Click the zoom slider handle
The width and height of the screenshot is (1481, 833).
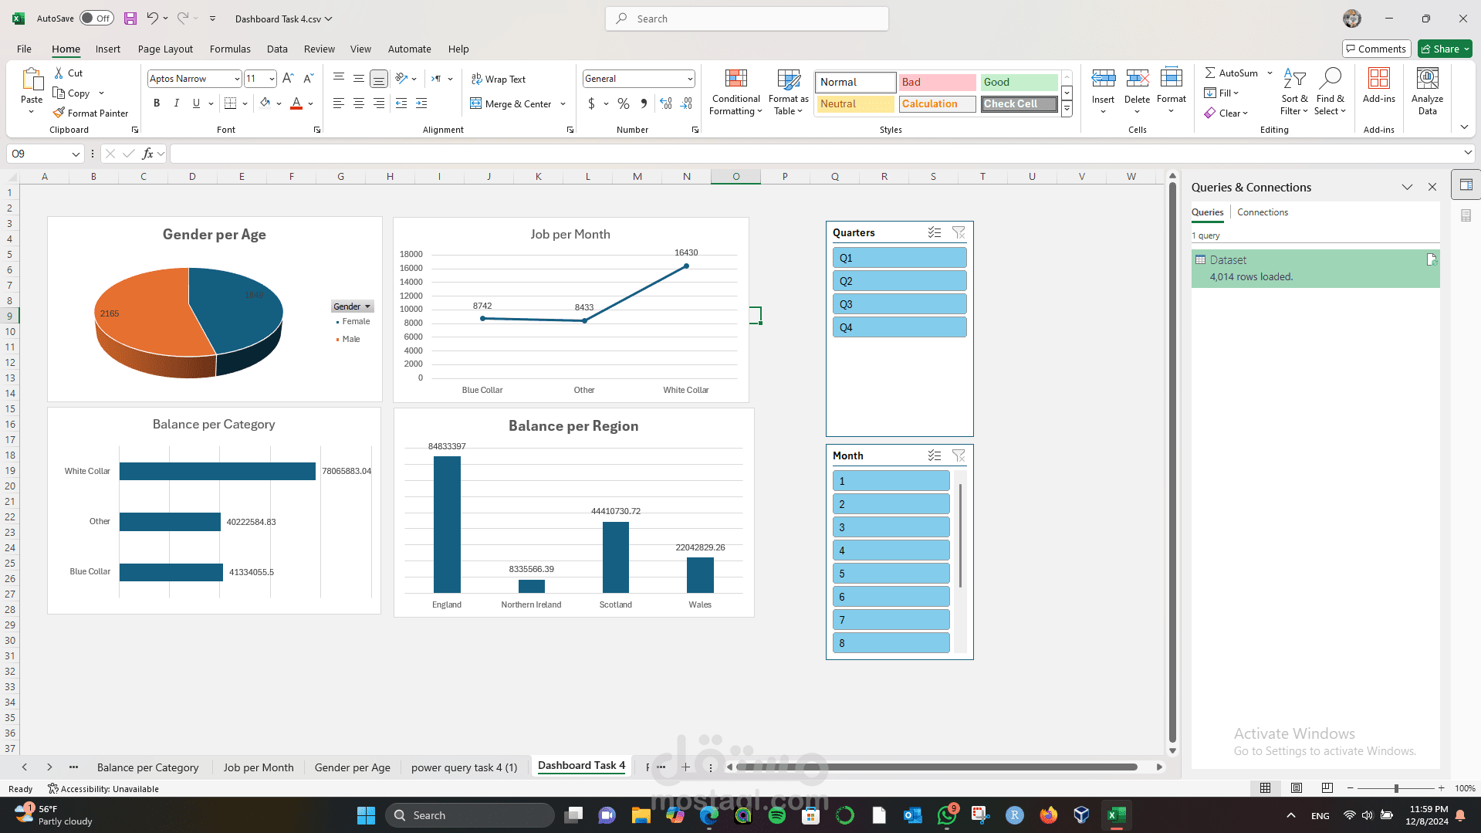[x=1396, y=788]
